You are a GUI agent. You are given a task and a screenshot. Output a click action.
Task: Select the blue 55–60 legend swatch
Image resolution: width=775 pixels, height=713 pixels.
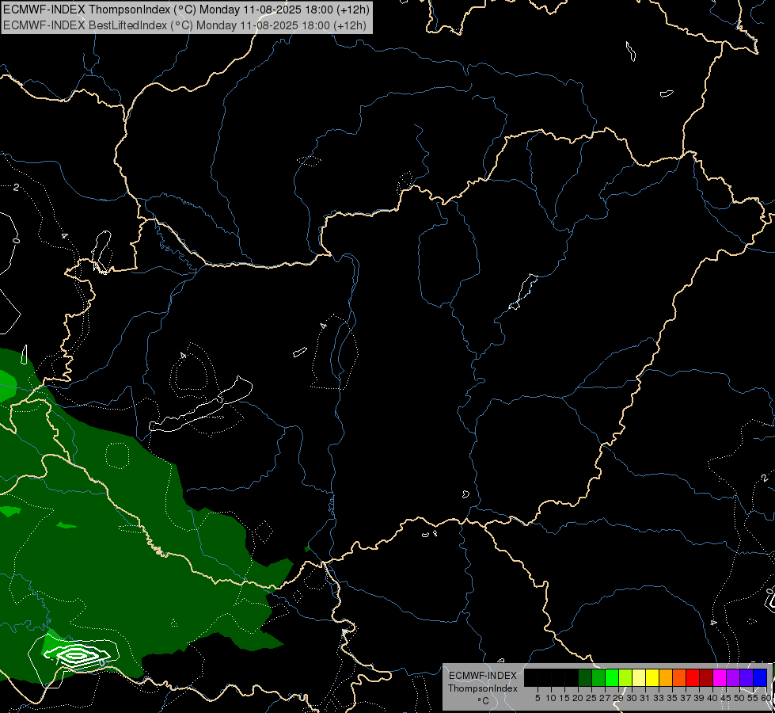pyautogui.click(x=760, y=677)
